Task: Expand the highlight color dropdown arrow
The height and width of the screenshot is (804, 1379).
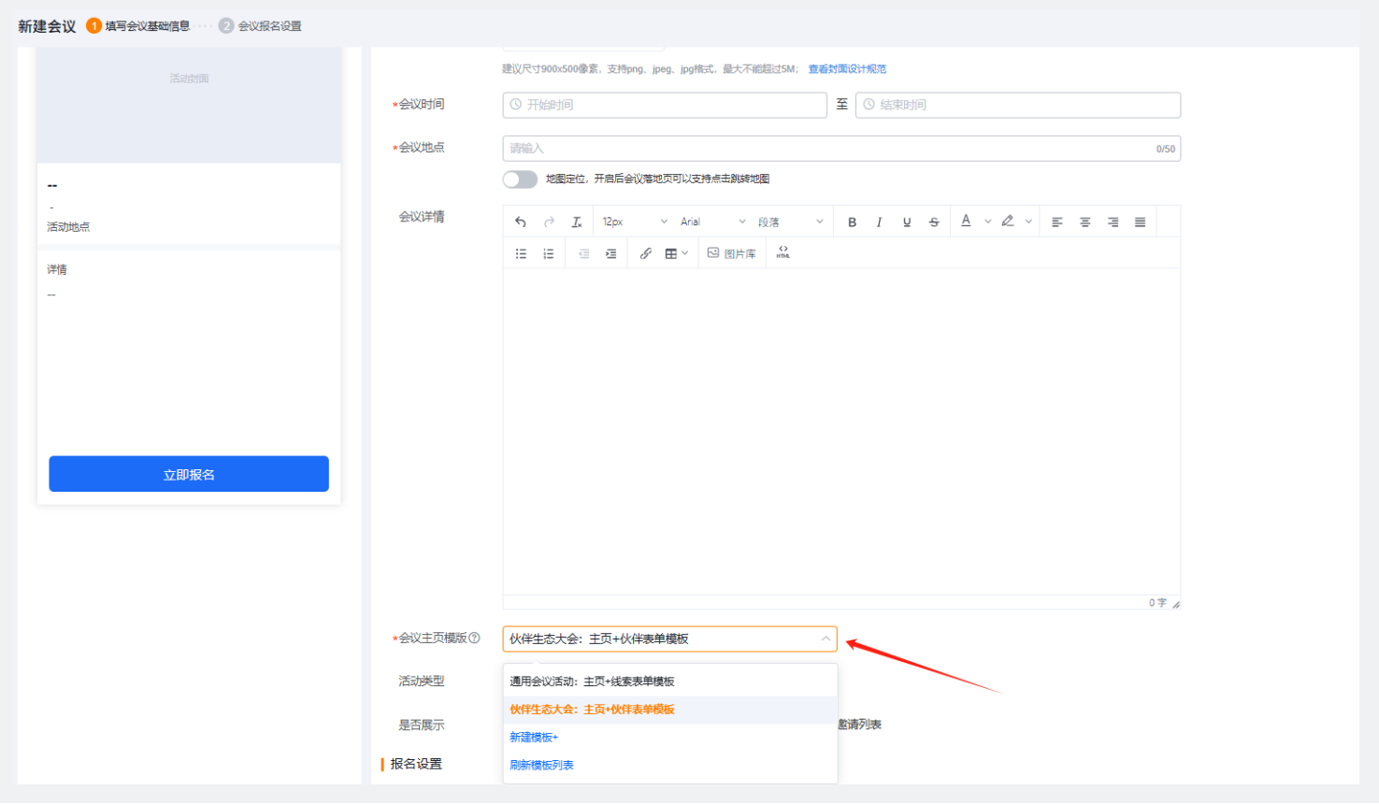Action: [x=1028, y=222]
